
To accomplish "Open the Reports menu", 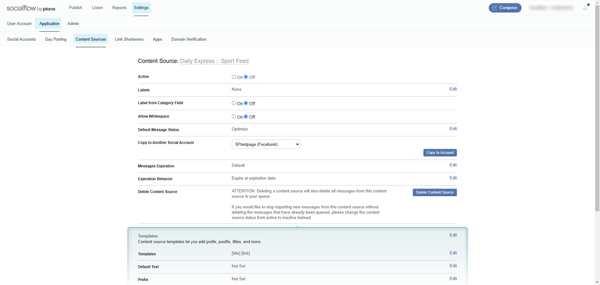I will click(119, 8).
